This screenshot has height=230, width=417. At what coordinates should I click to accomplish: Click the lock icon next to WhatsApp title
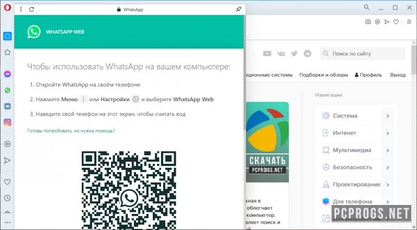(119, 9)
